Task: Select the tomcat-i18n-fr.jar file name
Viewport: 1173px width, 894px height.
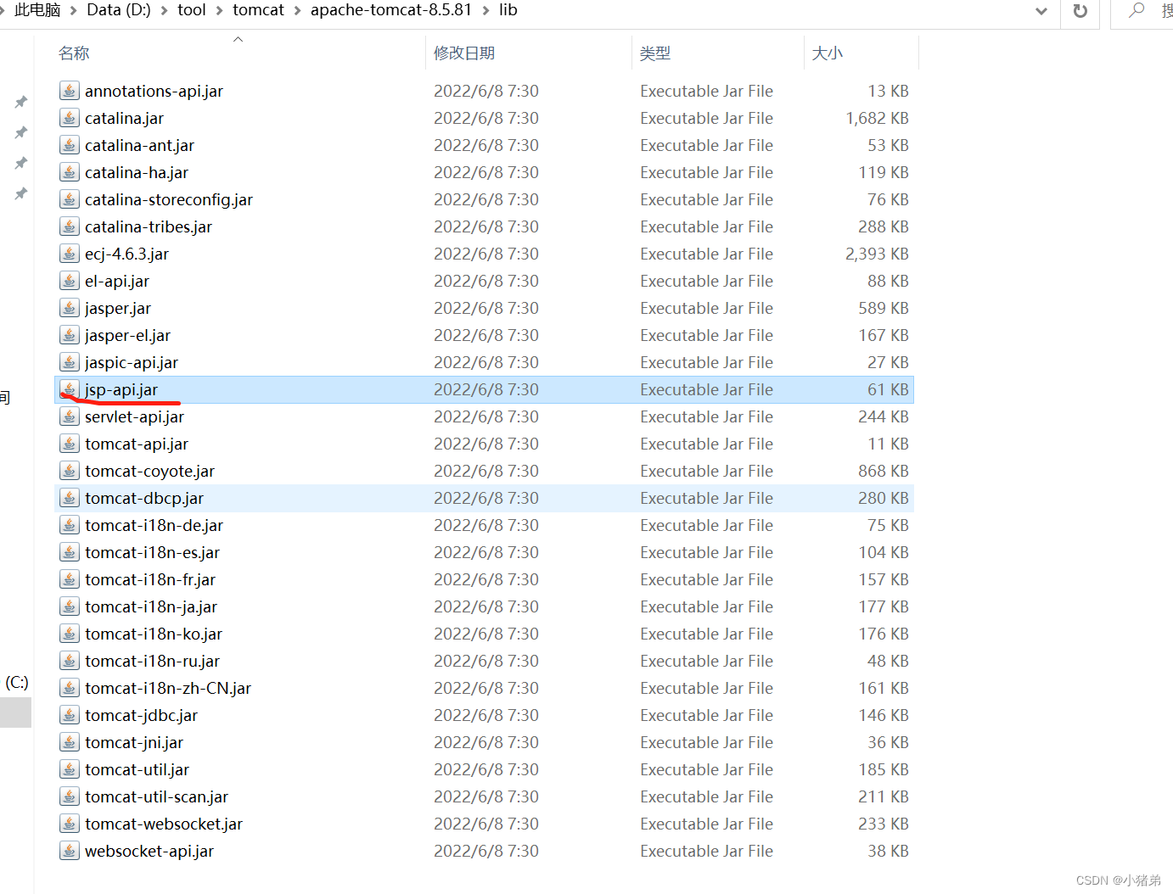Action: 150,579
